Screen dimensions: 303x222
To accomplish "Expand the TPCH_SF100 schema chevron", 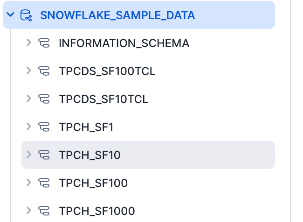I will pyautogui.click(x=29, y=182).
